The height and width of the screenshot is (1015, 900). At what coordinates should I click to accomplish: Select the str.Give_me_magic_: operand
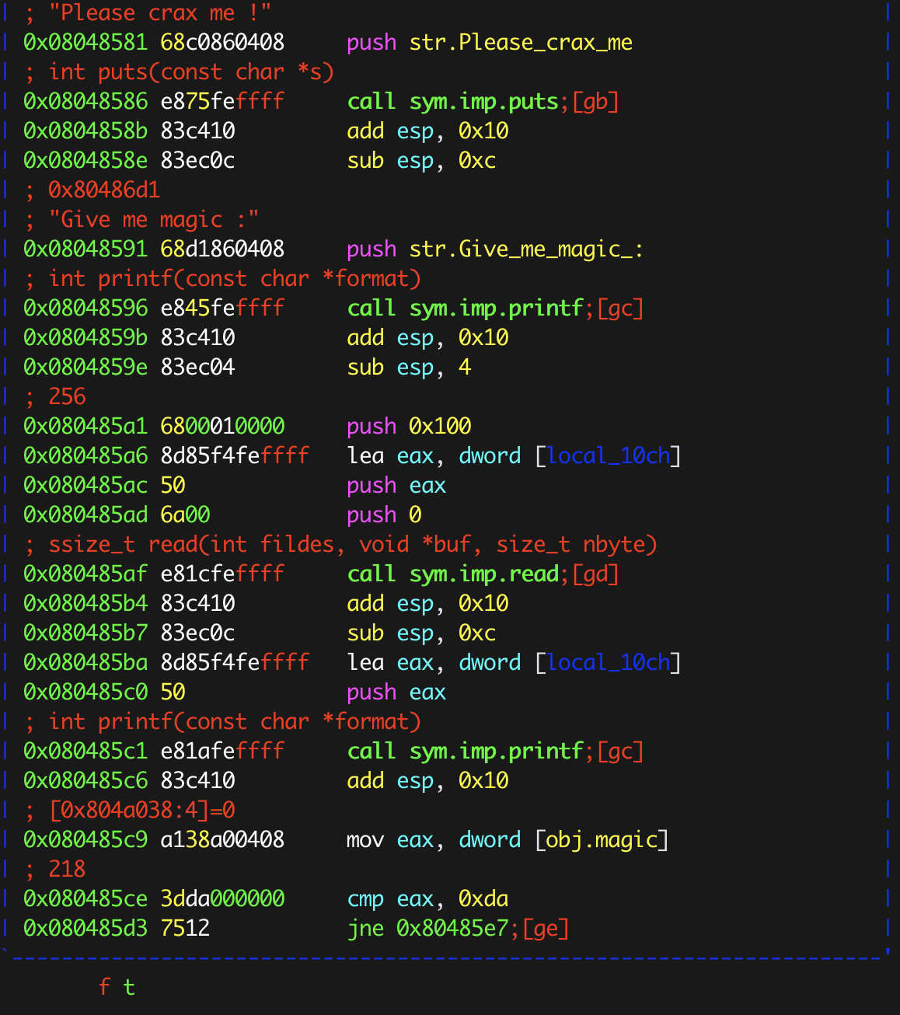526,249
